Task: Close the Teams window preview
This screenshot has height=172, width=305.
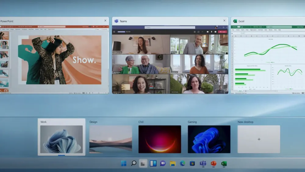Action: point(224,20)
